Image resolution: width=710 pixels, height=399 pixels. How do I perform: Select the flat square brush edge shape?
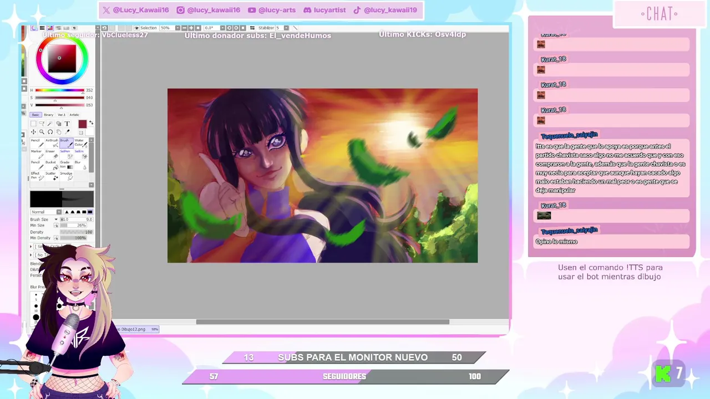(x=90, y=212)
